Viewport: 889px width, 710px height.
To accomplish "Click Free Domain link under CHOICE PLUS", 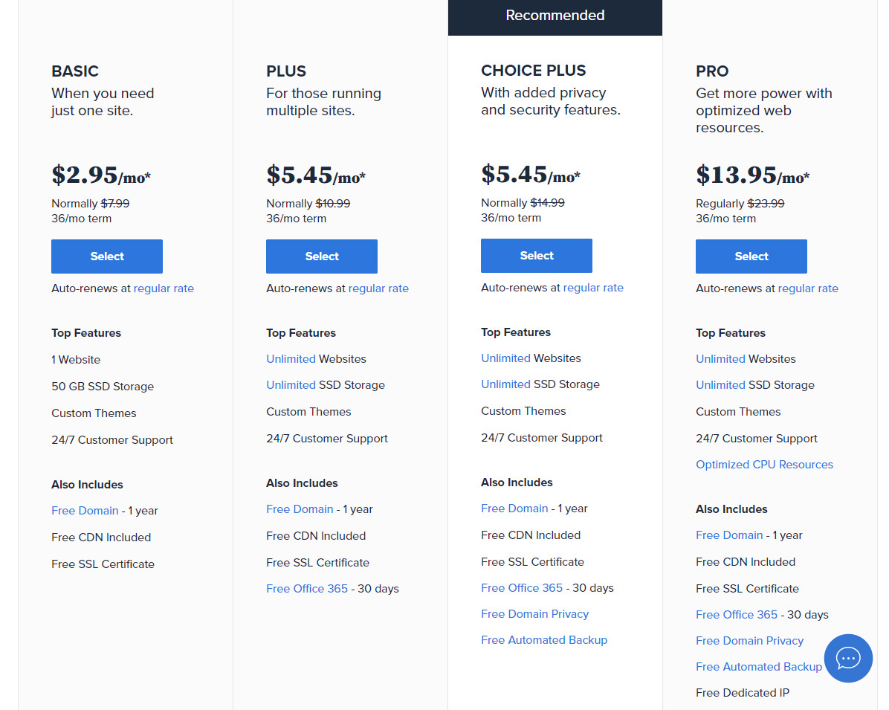I will point(514,508).
